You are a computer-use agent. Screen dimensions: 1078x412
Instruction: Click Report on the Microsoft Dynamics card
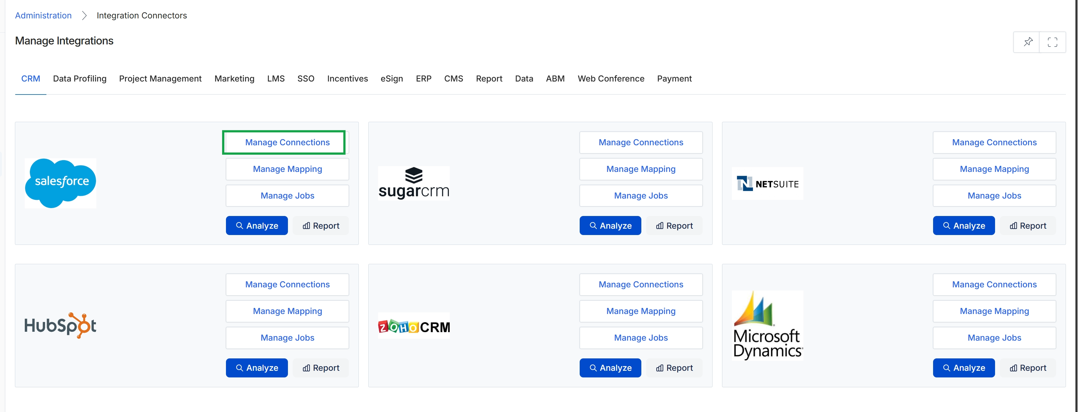(x=1028, y=368)
